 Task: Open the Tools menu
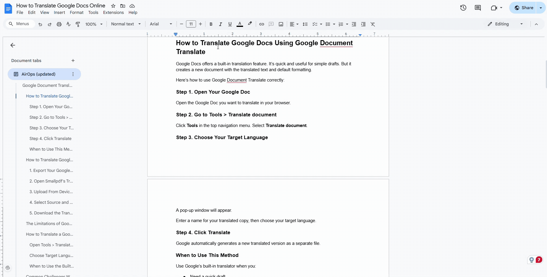(x=93, y=12)
